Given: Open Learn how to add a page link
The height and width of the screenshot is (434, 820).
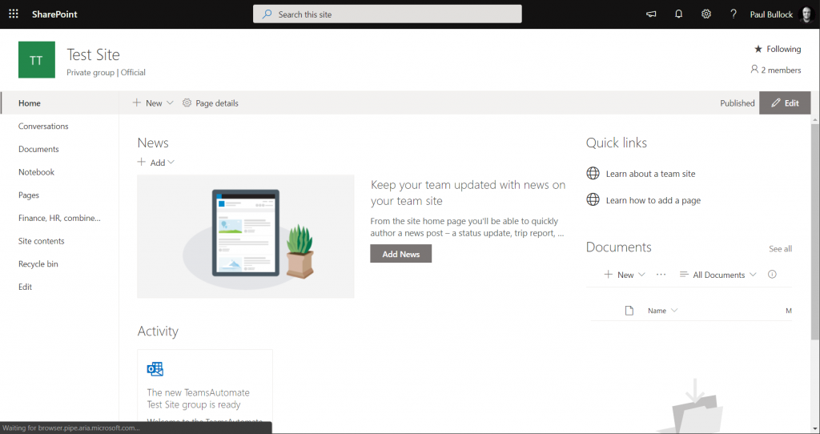Looking at the screenshot, I should coord(653,200).
